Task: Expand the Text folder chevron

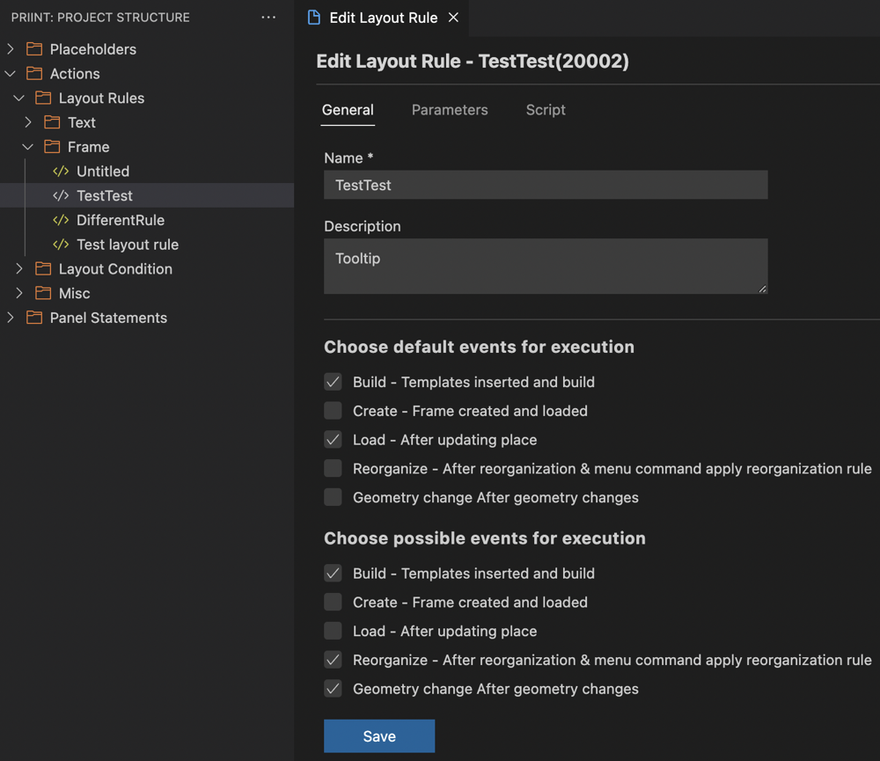Action: point(28,121)
